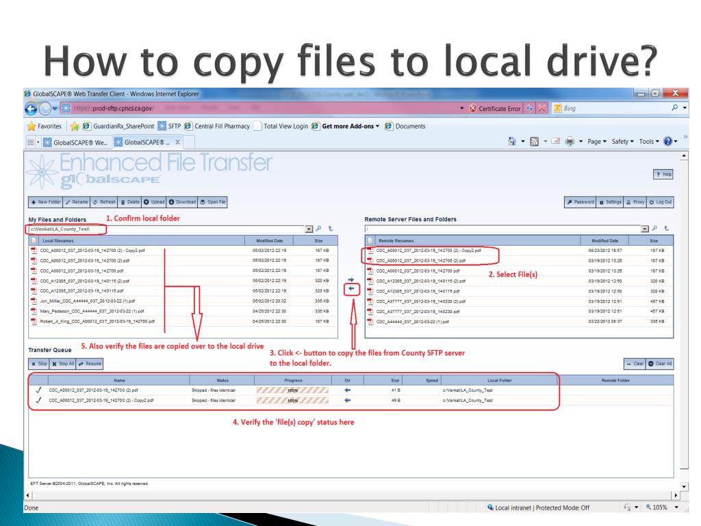Click the Quick Tabs grid icon
This screenshot has height=526, width=701.
tap(30, 142)
